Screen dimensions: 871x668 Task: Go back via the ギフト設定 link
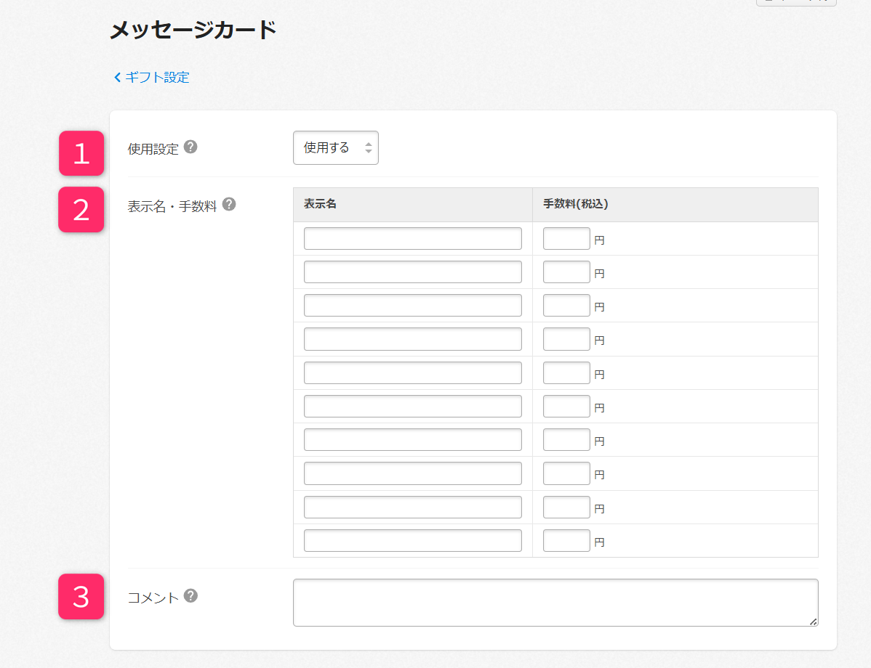coord(157,78)
